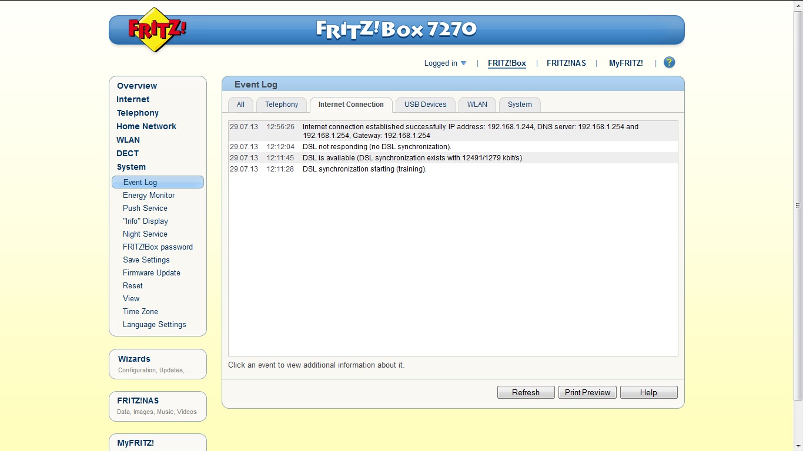Open Energy Monitor page
The width and height of the screenshot is (803, 451).
(x=149, y=195)
